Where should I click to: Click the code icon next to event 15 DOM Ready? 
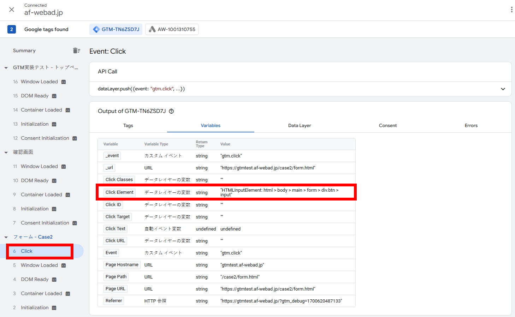coord(54,96)
